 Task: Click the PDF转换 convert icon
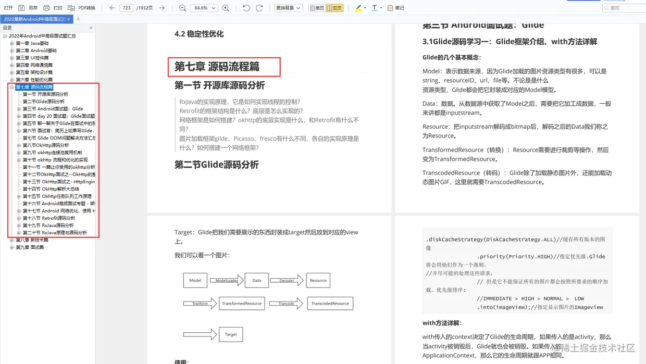click(x=72, y=8)
